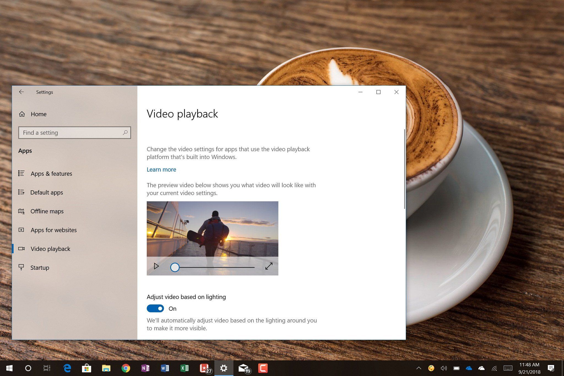The height and width of the screenshot is (376, 564).
Task: Open Offline maps settings
Action: point(47,211)
